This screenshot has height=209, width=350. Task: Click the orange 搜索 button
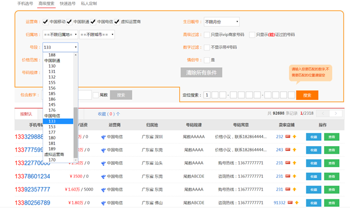(307, 95)
